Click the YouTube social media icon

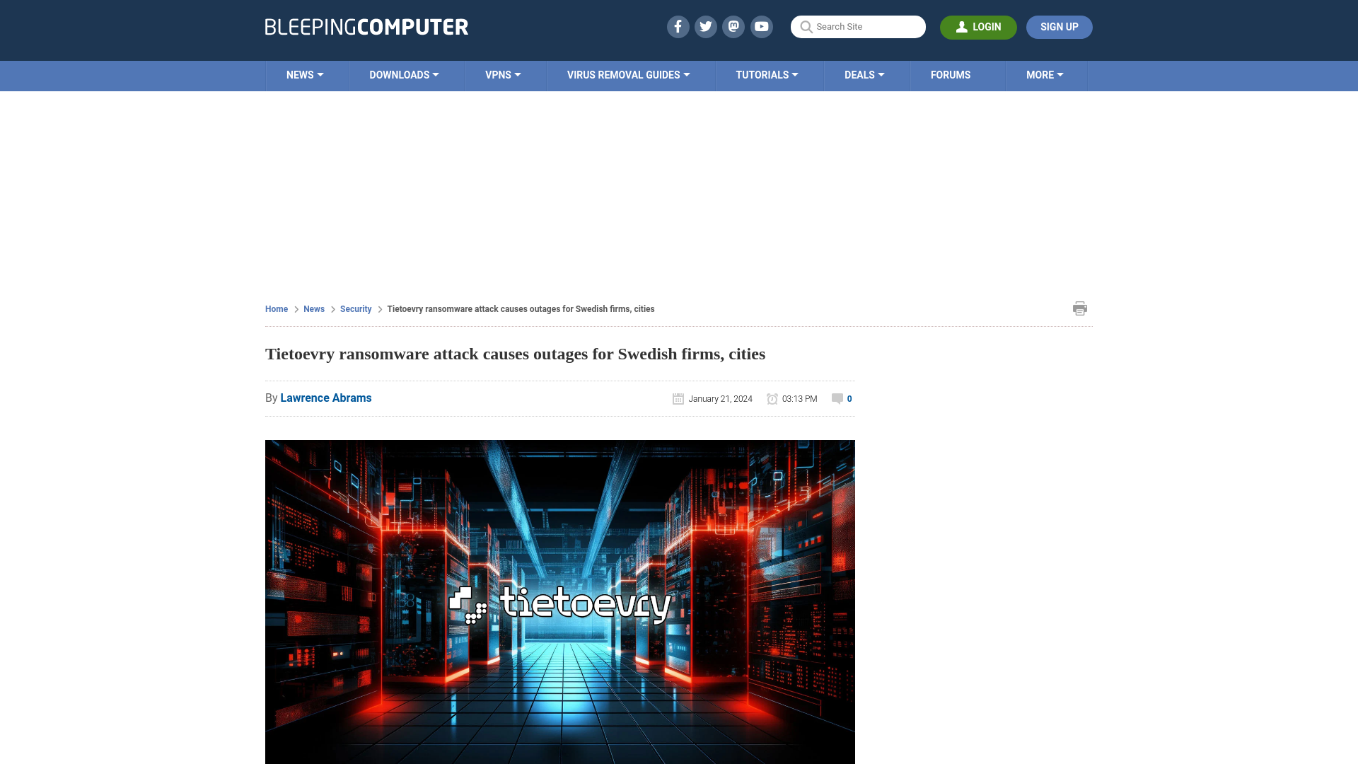pyautogui.click(x=762, y=26)
